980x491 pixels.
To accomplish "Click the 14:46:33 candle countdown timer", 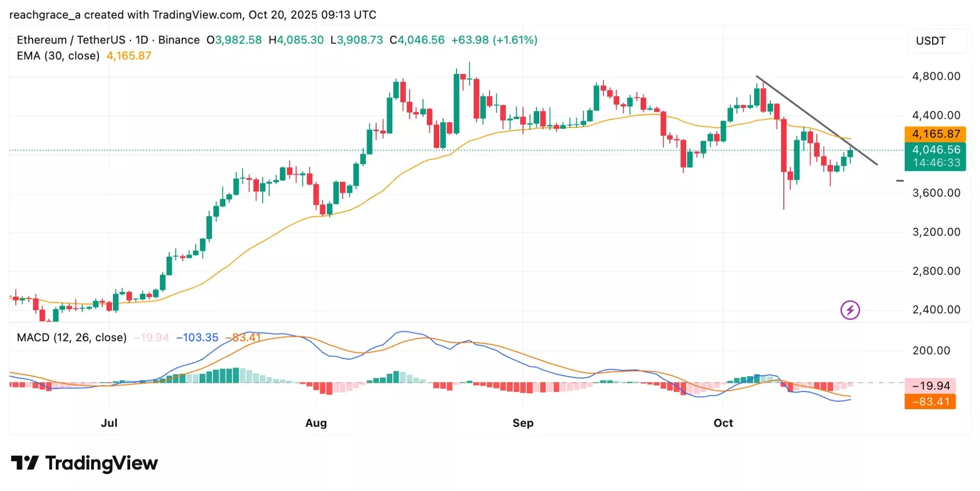I will (935, 163).
